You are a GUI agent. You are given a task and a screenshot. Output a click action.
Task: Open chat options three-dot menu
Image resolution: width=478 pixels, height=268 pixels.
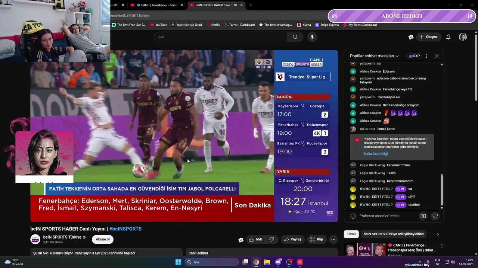click(x=427, y=56)
